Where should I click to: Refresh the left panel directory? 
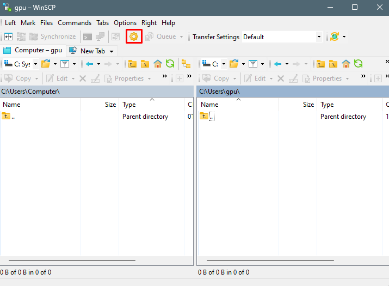pyautogui.click(x=170, y=64)
